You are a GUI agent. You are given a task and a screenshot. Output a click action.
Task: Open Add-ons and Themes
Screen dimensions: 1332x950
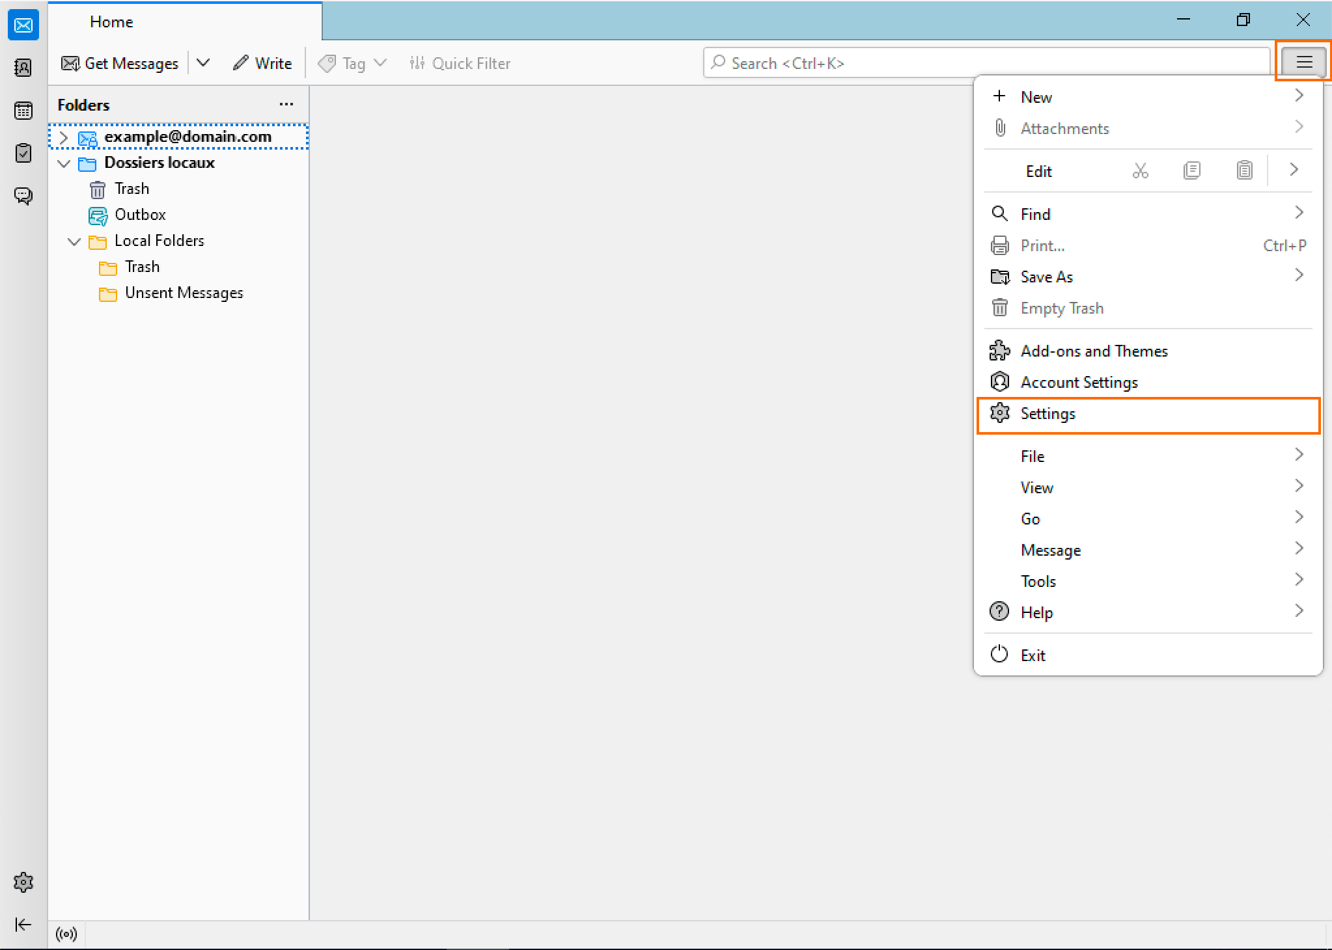1148,351
